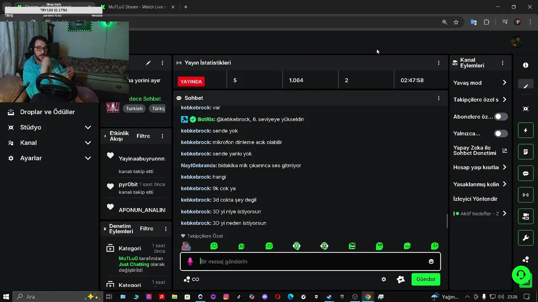538x302 pixels.
Task: Open the camera capture icon in right sidebar
Action: [x=525, y=109]
